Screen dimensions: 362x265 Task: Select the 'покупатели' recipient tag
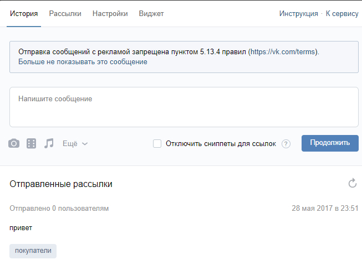pyautogui.click(x=33, y=251)
